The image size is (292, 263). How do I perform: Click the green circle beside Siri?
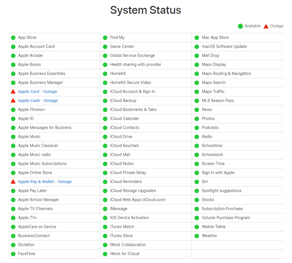[x=197, y=182]
